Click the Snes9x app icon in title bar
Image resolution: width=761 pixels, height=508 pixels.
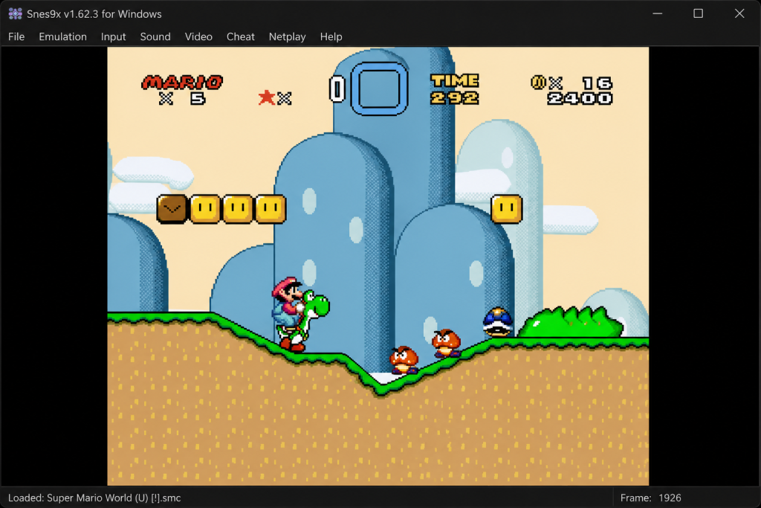[x=15, y=13]
